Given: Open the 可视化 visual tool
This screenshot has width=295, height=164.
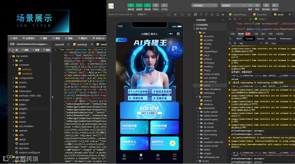Looking at the screenshot, I should point(156,5).
